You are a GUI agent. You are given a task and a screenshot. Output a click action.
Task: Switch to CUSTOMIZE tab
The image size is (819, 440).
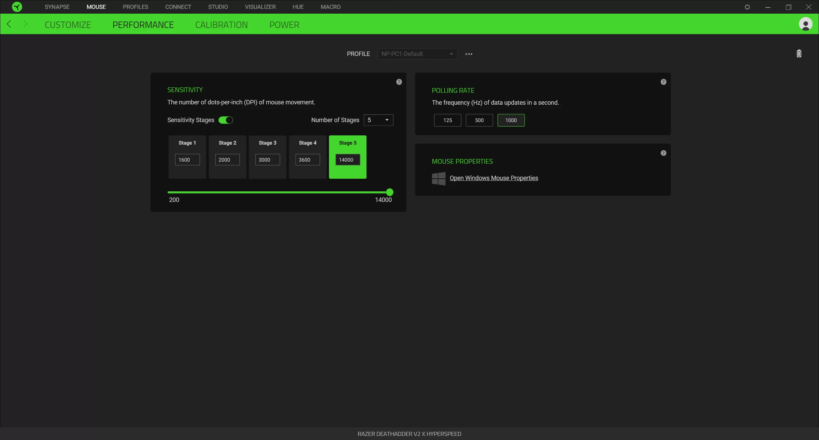(x=68, y=25)
